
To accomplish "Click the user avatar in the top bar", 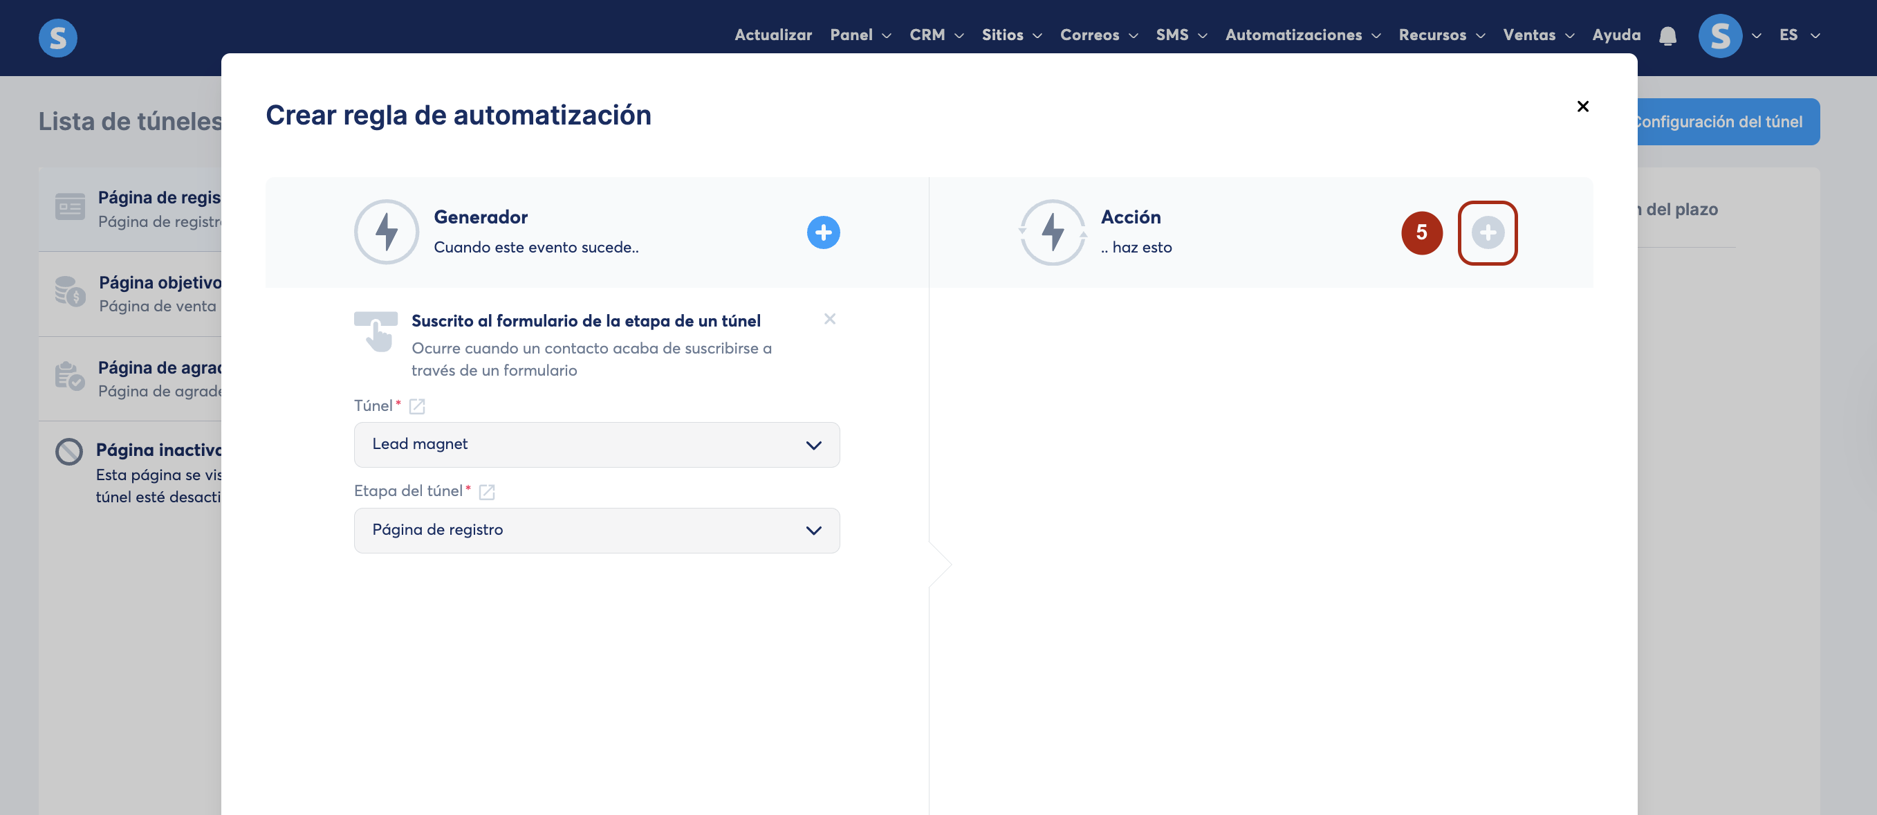I will [x=1719, y=36].
